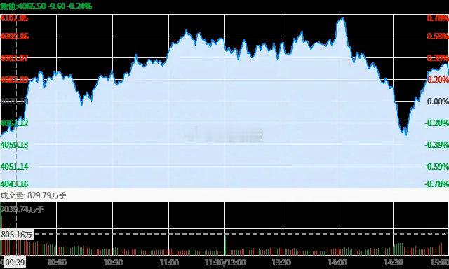
Task: Click the 13:30 time axis label
Action: 281,263
